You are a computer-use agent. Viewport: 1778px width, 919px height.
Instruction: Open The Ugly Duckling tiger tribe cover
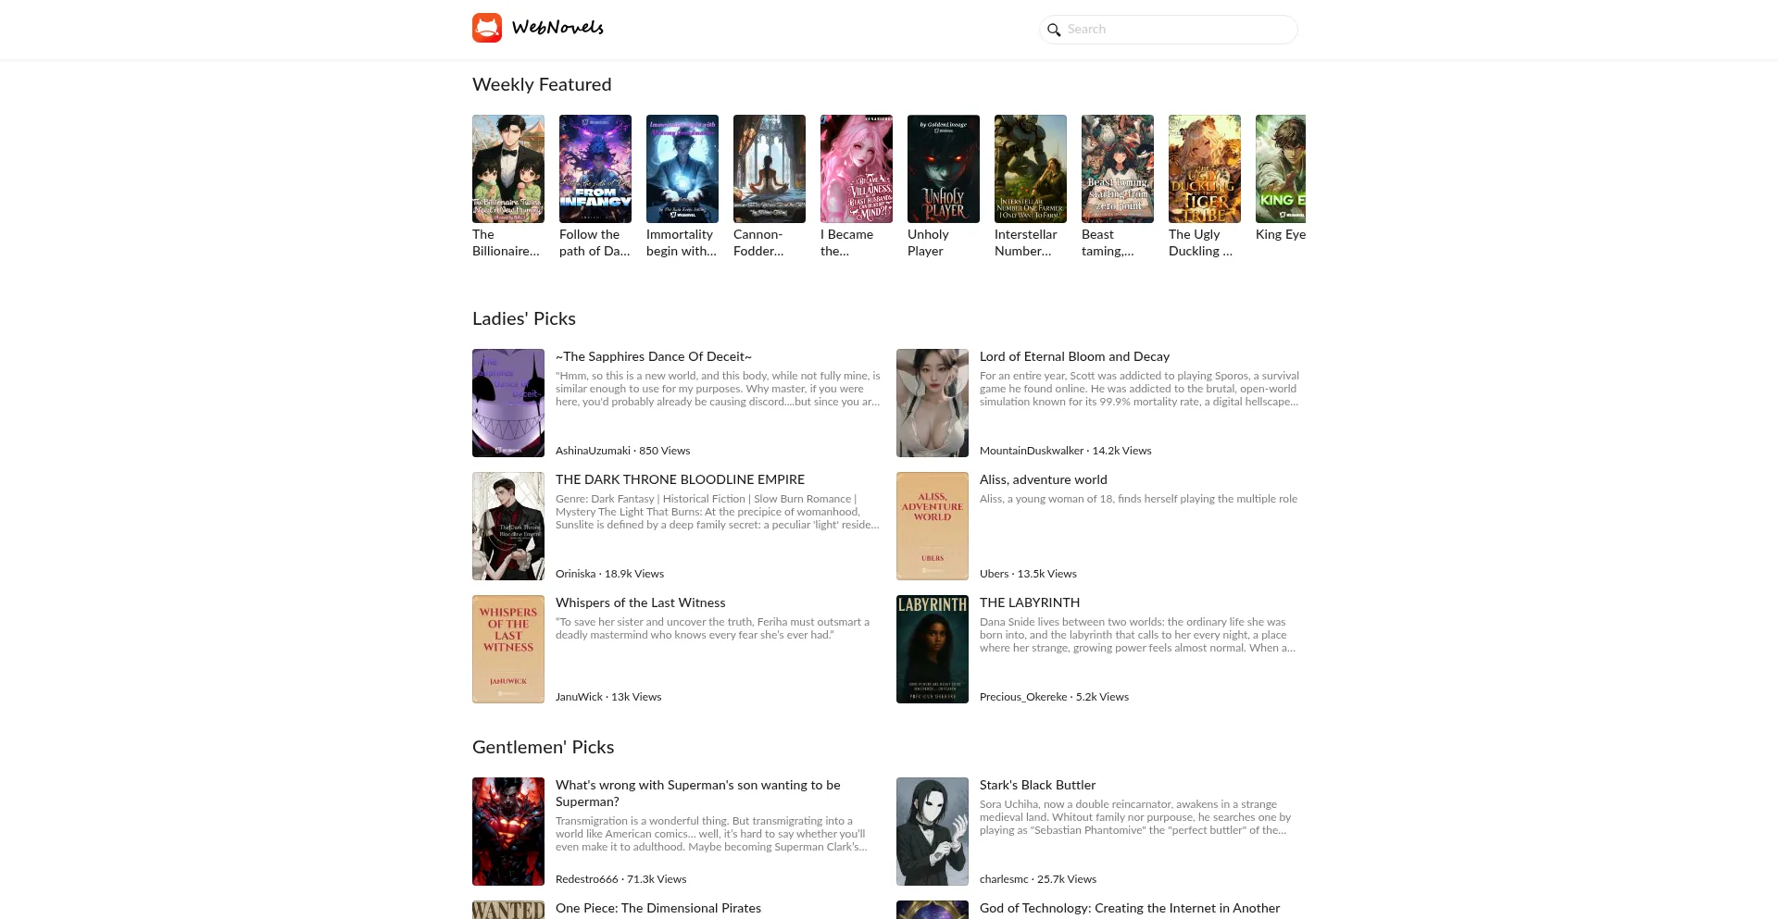tap(1205, 168)
